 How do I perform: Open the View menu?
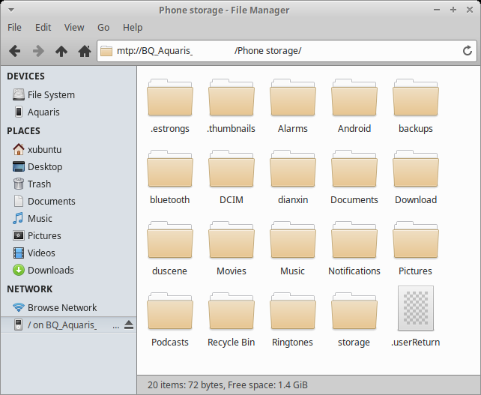click(74, 27)
